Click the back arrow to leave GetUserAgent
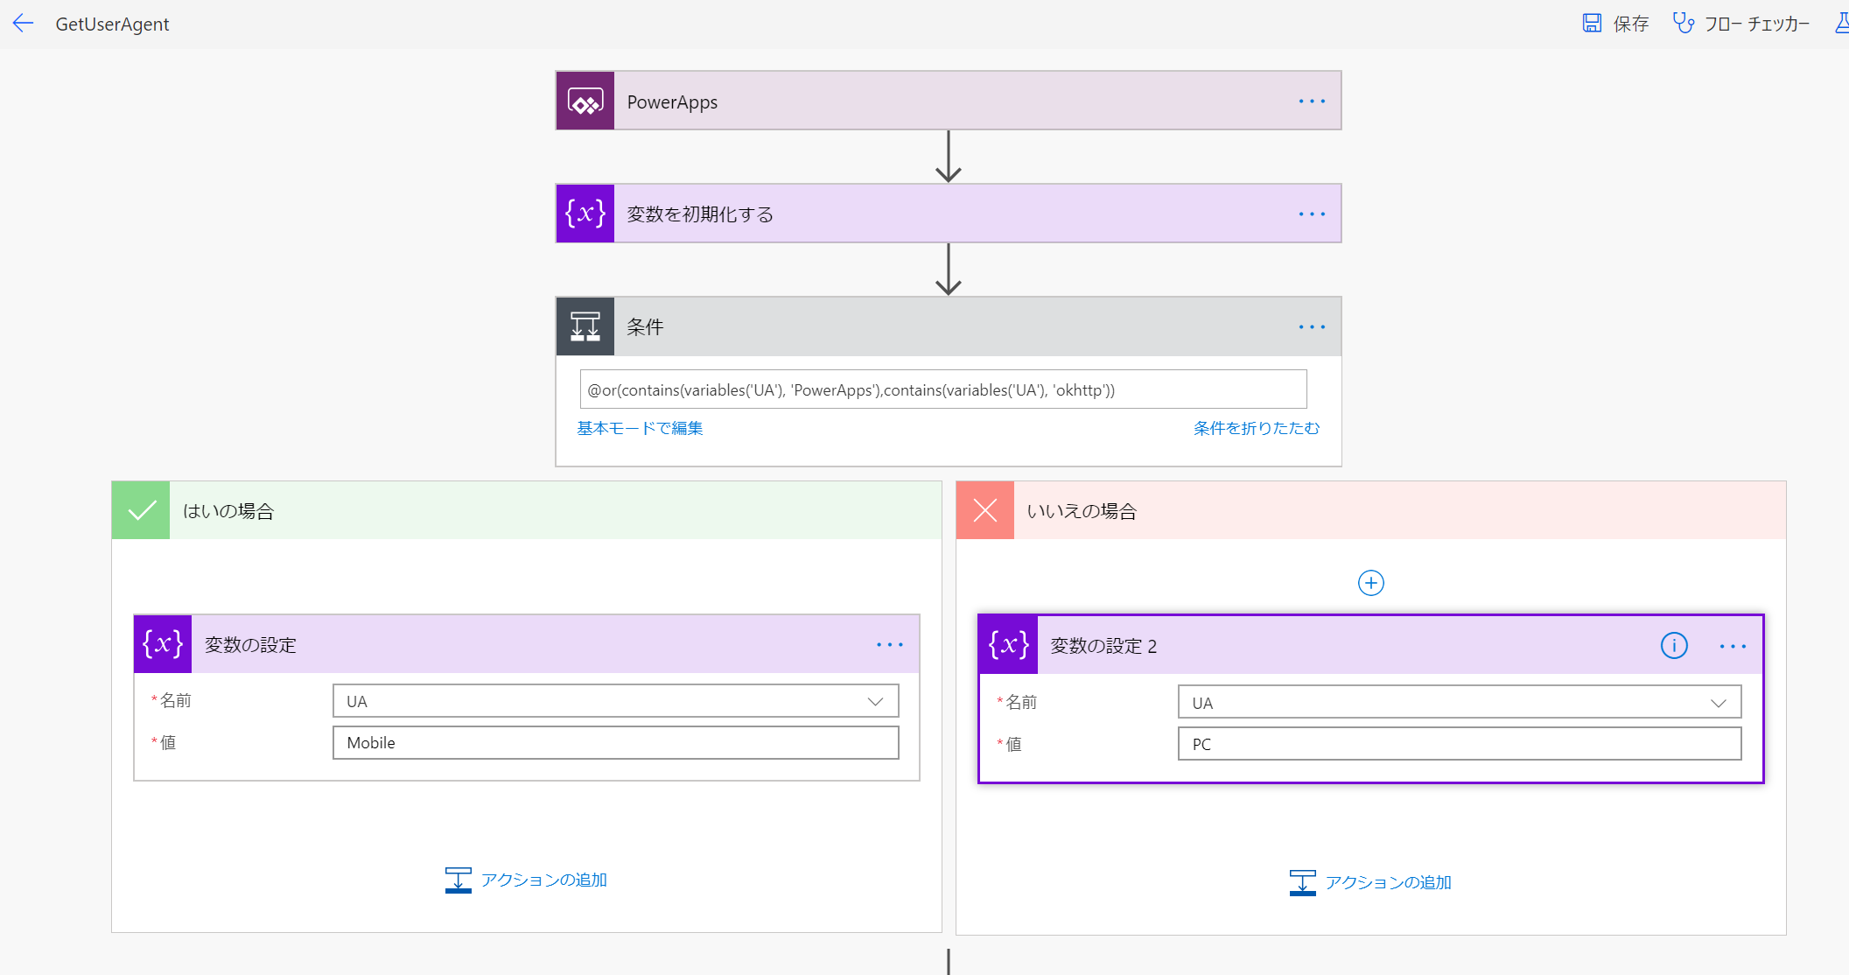 22,23
